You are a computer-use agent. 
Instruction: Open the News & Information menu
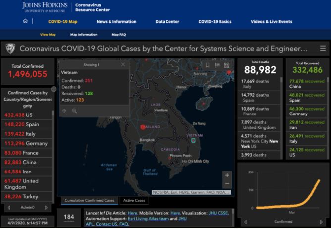click(x=116, y=22)
